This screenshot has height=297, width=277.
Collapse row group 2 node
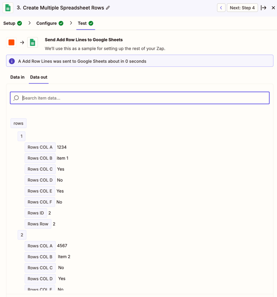(22, 235)
